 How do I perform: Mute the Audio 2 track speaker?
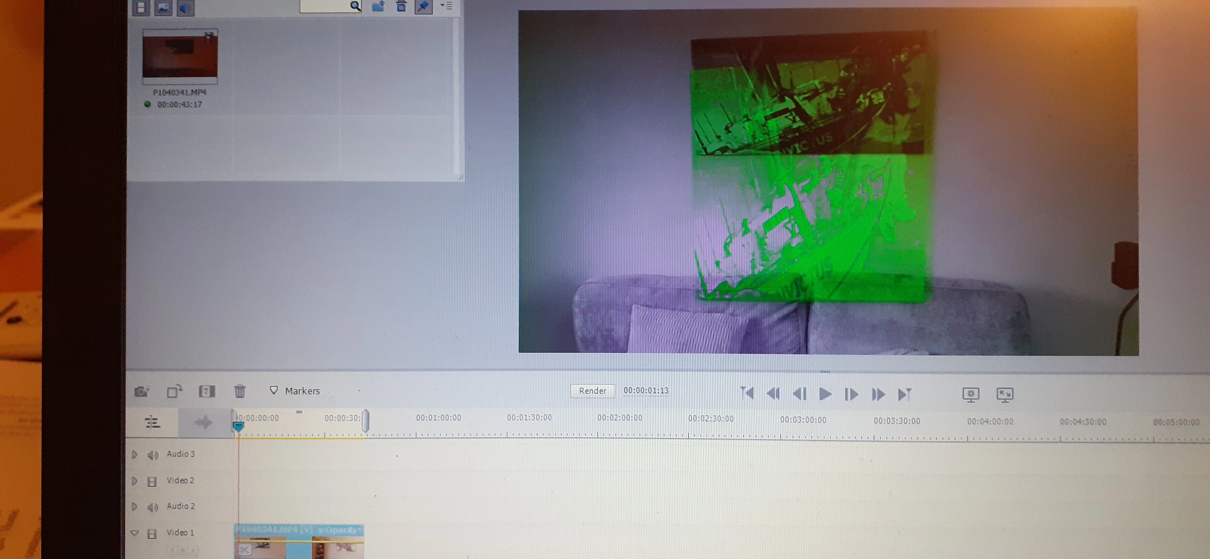point(153,507)
